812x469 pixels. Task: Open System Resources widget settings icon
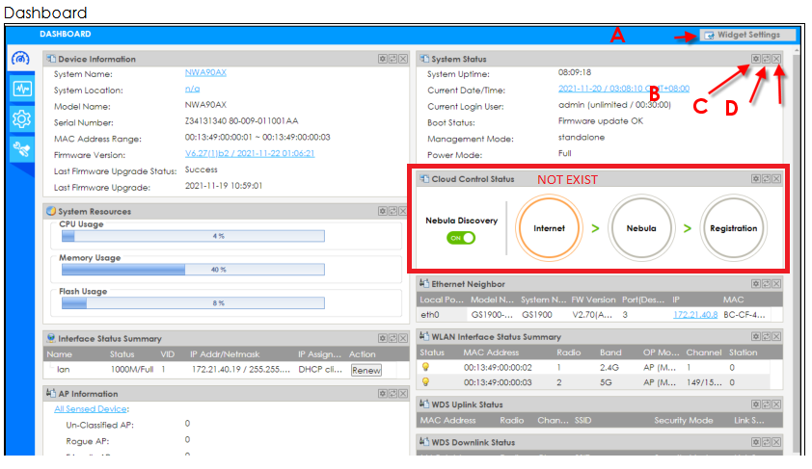click(x=382, y=211)
